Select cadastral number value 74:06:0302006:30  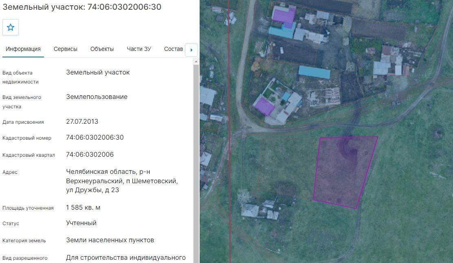point(95,138)
